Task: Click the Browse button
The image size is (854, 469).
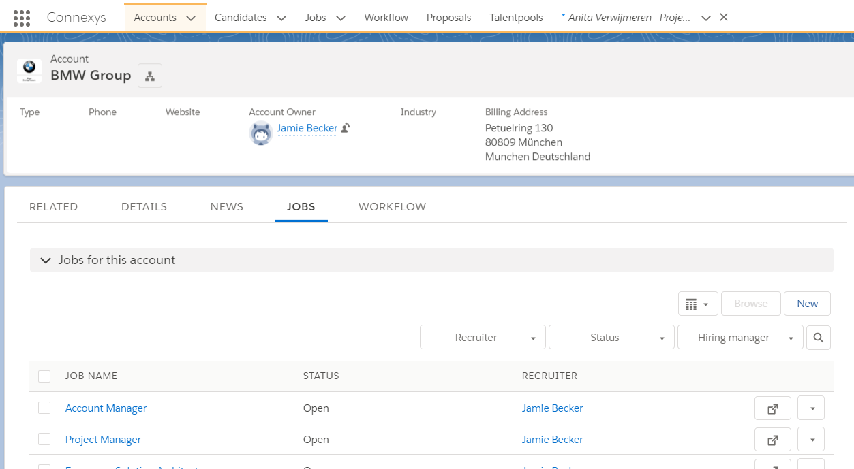Action: tap(751, 304)
